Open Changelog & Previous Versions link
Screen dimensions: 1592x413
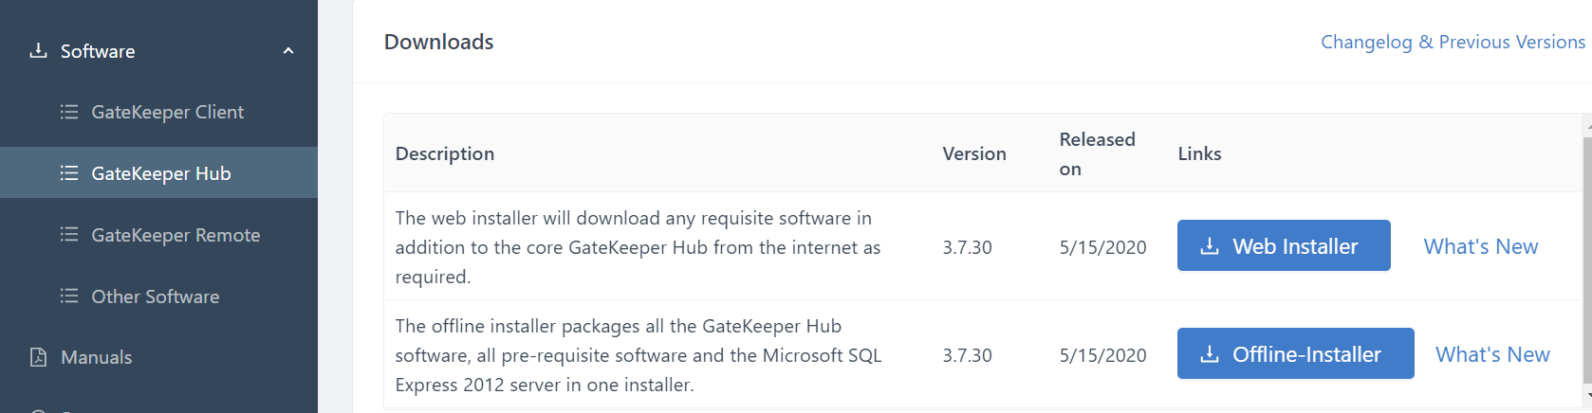1452,42
